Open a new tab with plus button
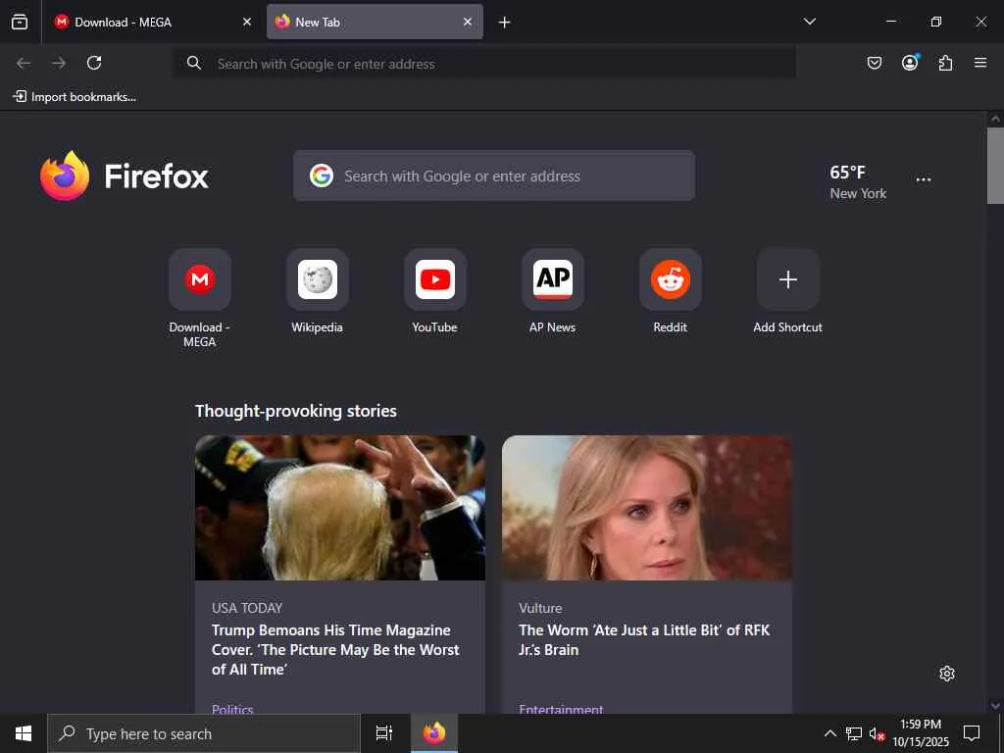Screen dimensions: 1004x753 click(x=505, y=23)
